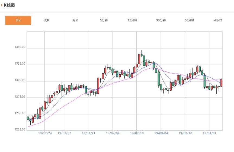Image resolution: width=234 pixels, height=152 pixels.
Task: Click the 18/12/24 date axis label
Action: [45, 133]
